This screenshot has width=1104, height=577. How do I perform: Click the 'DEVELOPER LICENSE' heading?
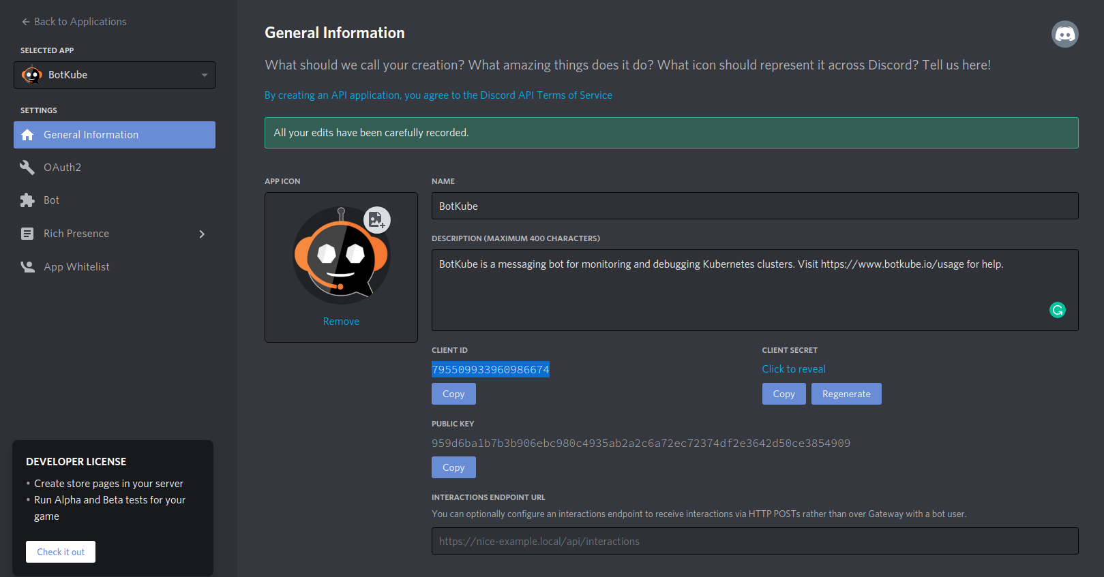tap(76, 462)
